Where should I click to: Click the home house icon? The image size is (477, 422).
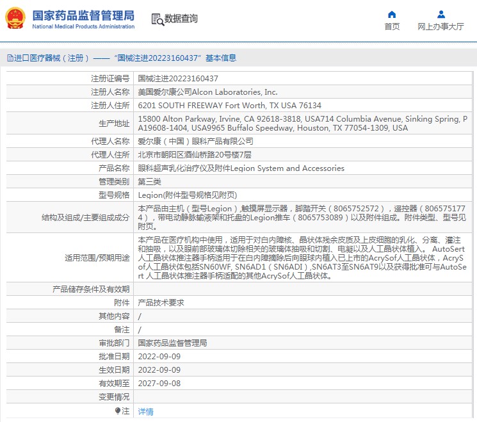(x=392, y=14)
